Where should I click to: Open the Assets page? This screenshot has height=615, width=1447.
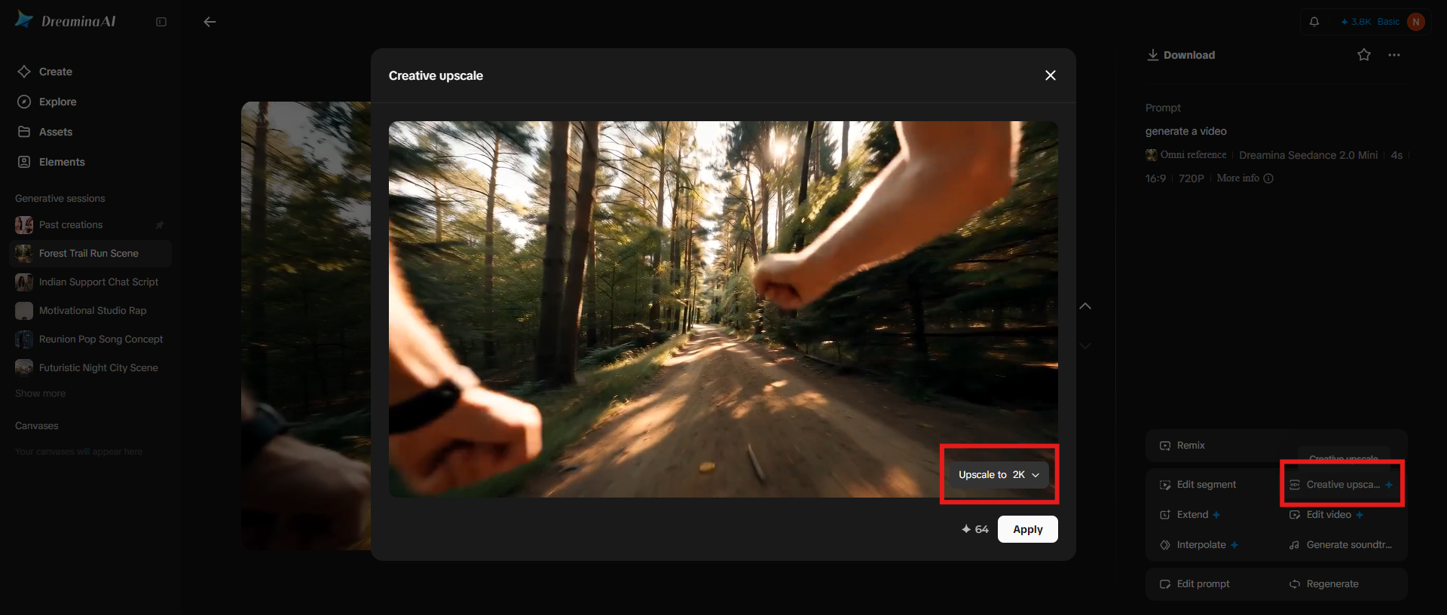45,132
